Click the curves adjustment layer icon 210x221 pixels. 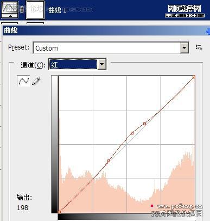point(10,10)
